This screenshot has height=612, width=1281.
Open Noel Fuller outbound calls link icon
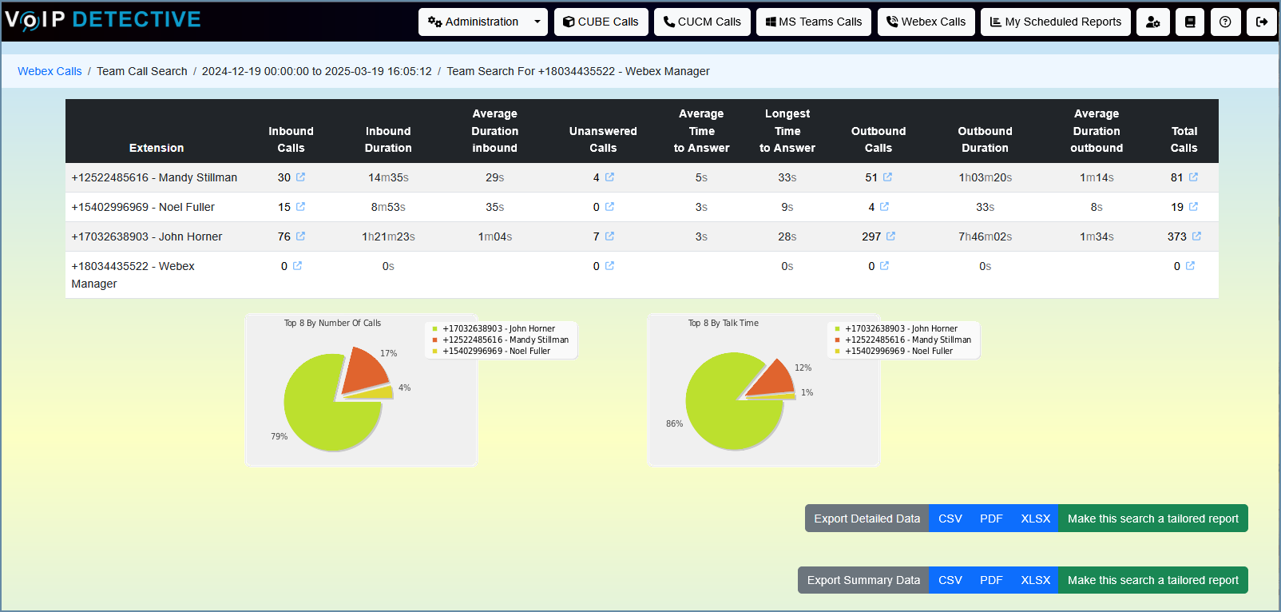(x=884, y=207)
